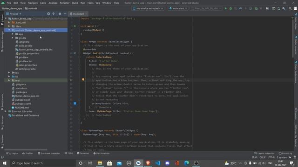This screenshot has width=298, height=167.
Task: Run the app with the green play button
Action: pos(225,8)
